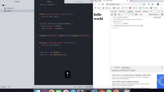Bookmark this page with the star icon
The image size is (164, 92).
(144, 4)
